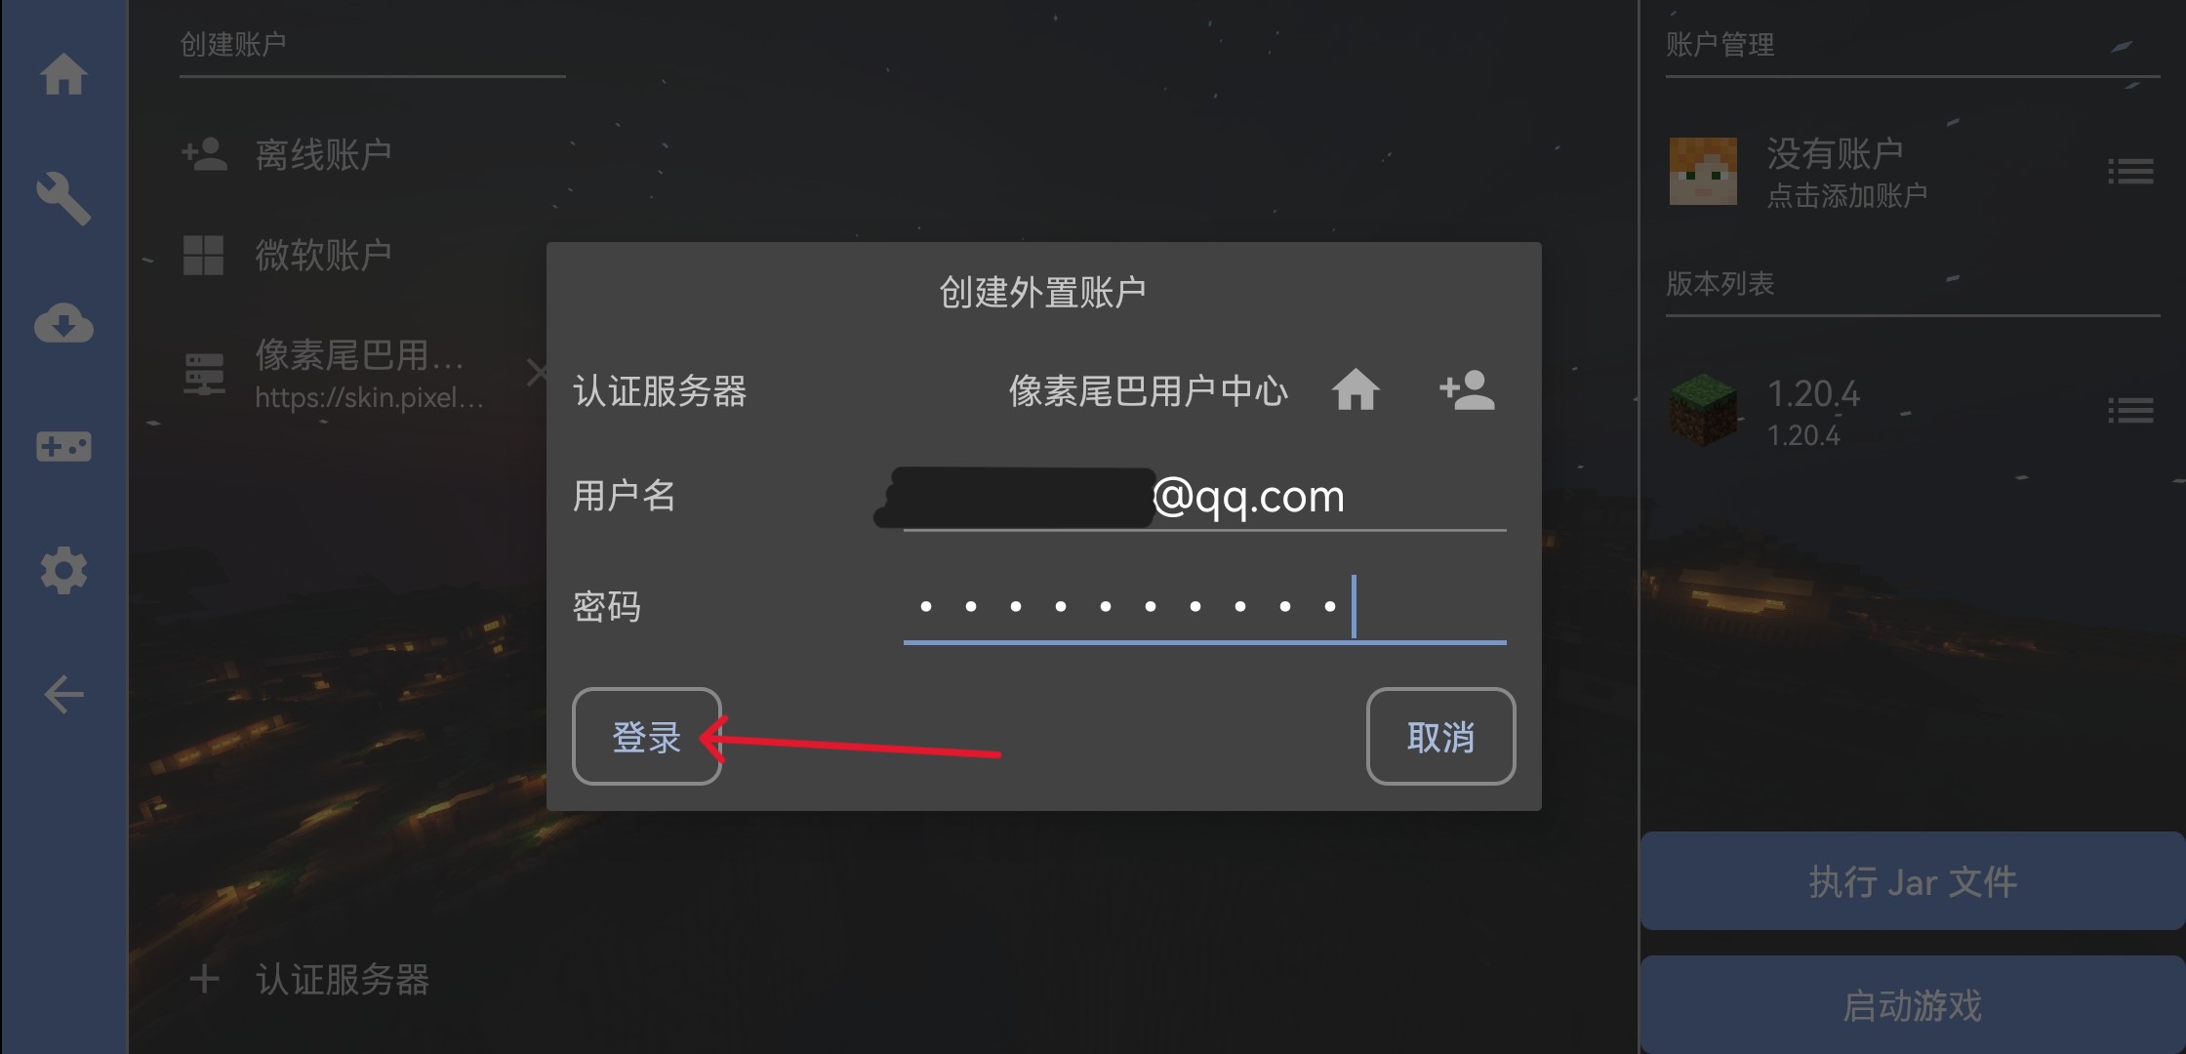Click the 登录 login button
Screen dimensions: 2186x1054
pos(646,737)
